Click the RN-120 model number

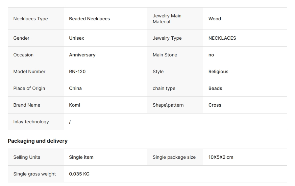77,72
